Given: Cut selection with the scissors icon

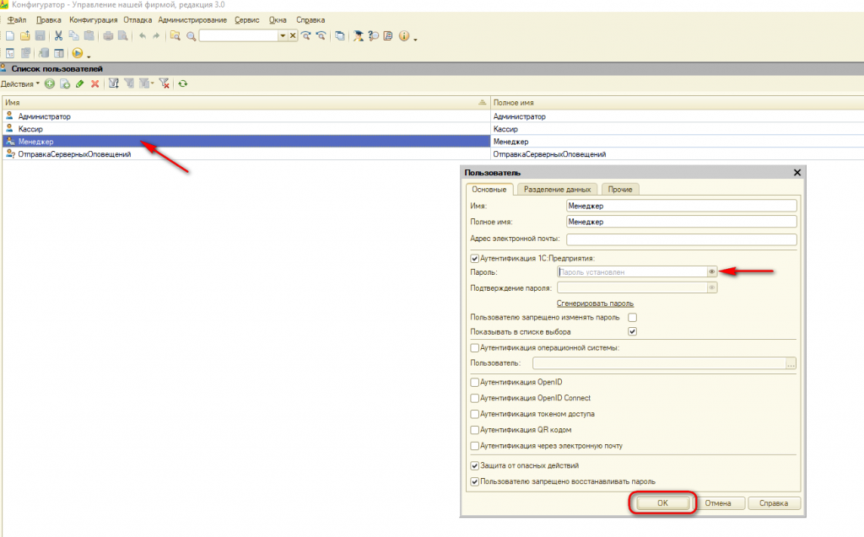Looking at the screenshot, I should (x=58, y=35).
